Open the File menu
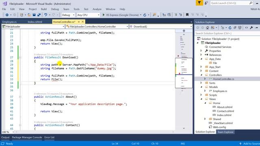260x146 pixels. (4, 9)
